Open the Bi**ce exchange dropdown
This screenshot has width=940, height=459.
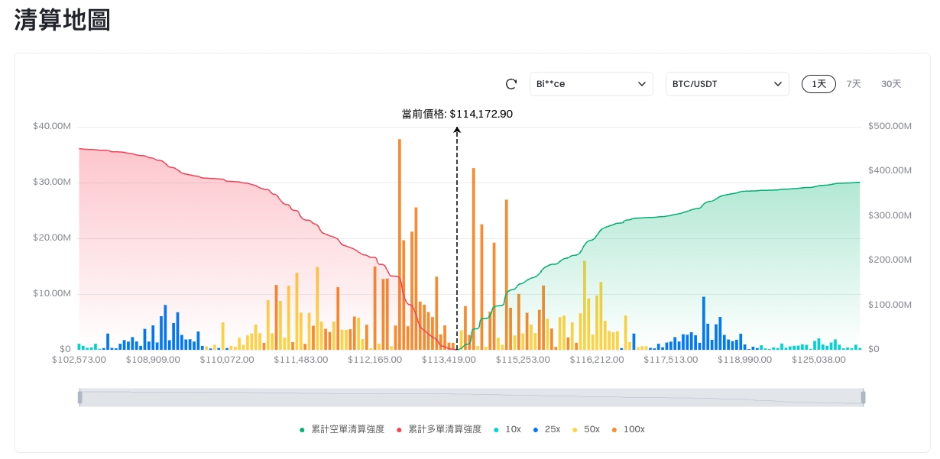coord(591,84)
